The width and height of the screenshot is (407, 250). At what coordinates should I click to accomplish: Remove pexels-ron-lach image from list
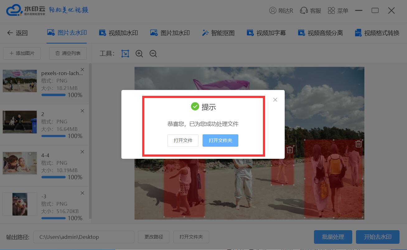click(x=82, y=69)
